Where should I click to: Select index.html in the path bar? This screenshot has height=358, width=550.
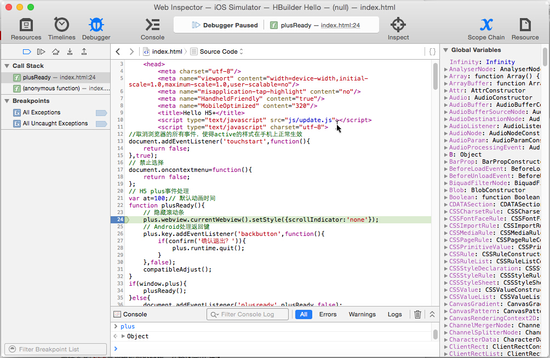[x=163, y=51]
